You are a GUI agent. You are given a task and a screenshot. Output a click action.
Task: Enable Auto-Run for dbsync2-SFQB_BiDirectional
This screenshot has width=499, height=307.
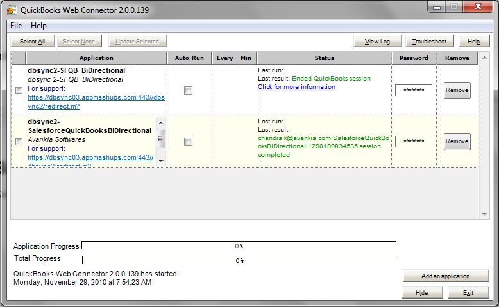(x=188, y=91)
